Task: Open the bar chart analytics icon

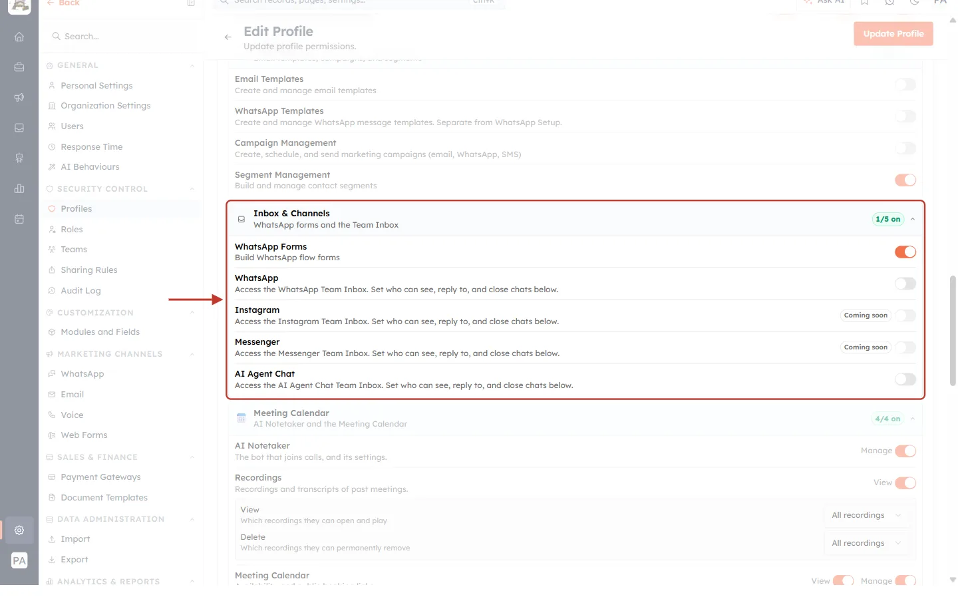Action: coord(19,188)
